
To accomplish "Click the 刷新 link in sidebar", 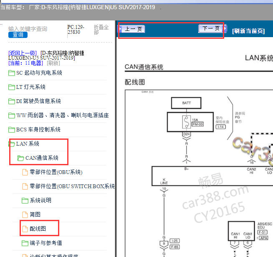I will coord(53,63).
